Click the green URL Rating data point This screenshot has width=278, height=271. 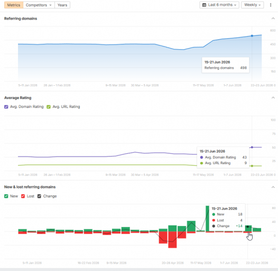click(252, 166)
